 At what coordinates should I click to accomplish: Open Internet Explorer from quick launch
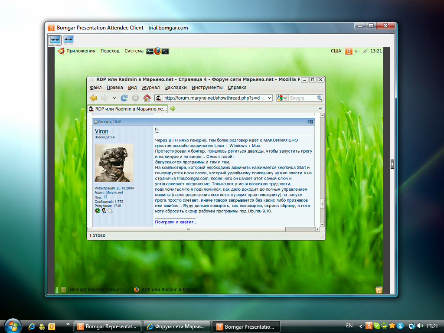tap(32, 326)
